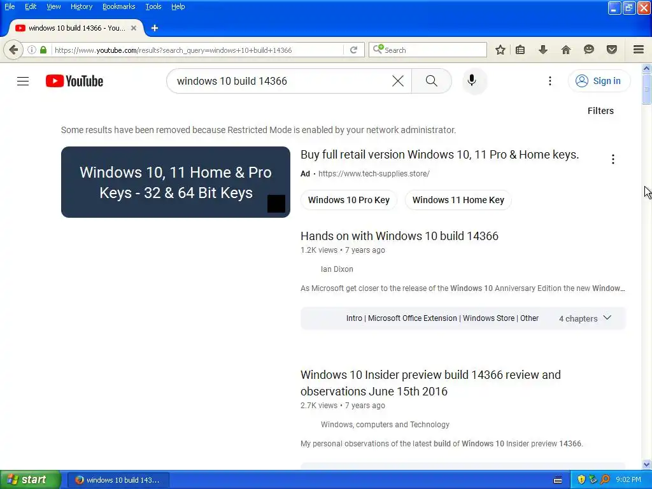This screenshot has width=652, height=489.
Task: Click the Windows 10 Pro Key chip
Action: coord(348,200)
